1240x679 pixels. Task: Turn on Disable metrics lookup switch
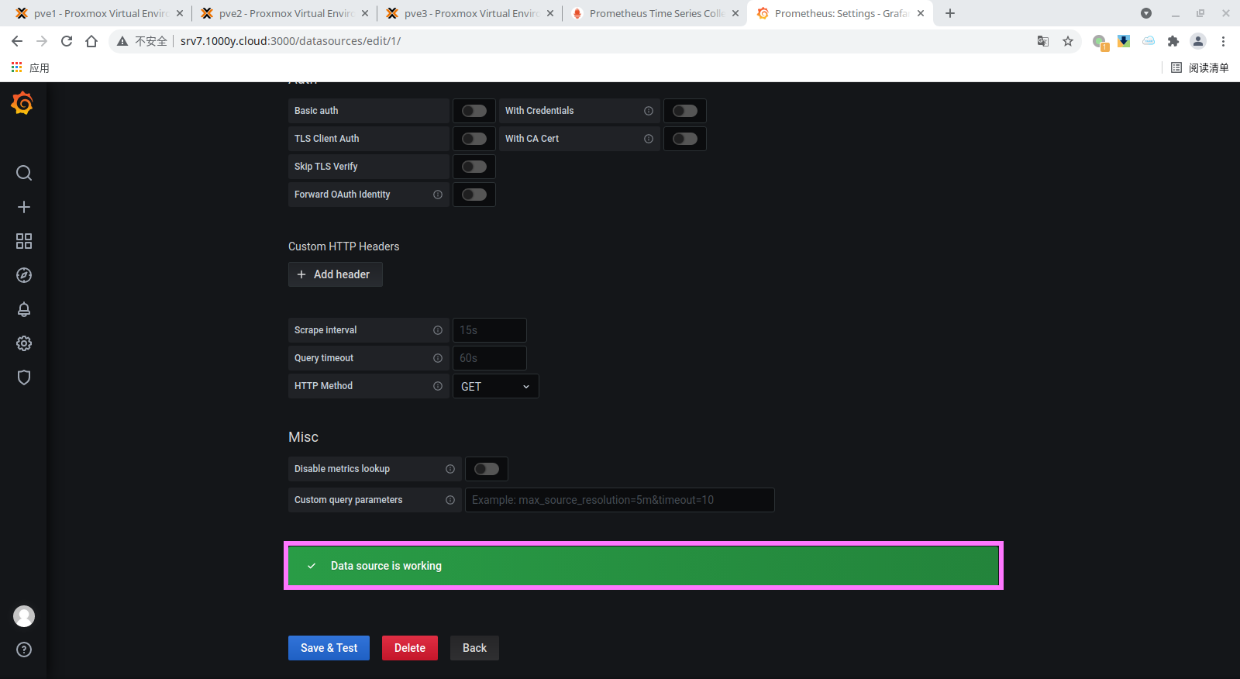click(x=486, y=469)
